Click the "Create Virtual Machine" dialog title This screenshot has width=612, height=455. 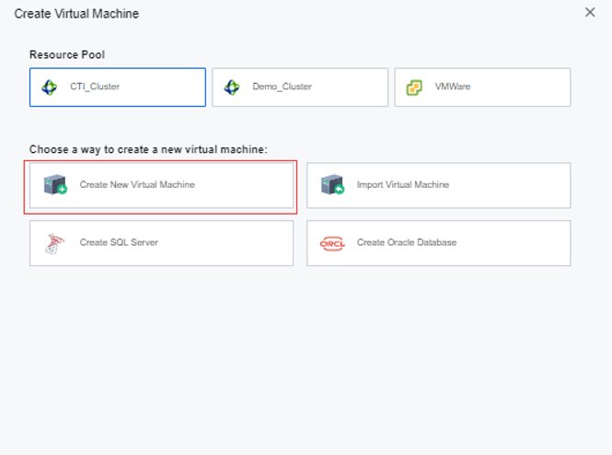76,14
